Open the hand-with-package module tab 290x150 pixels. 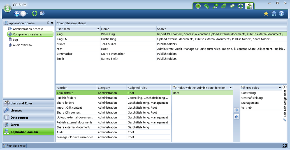pos(215,6)
